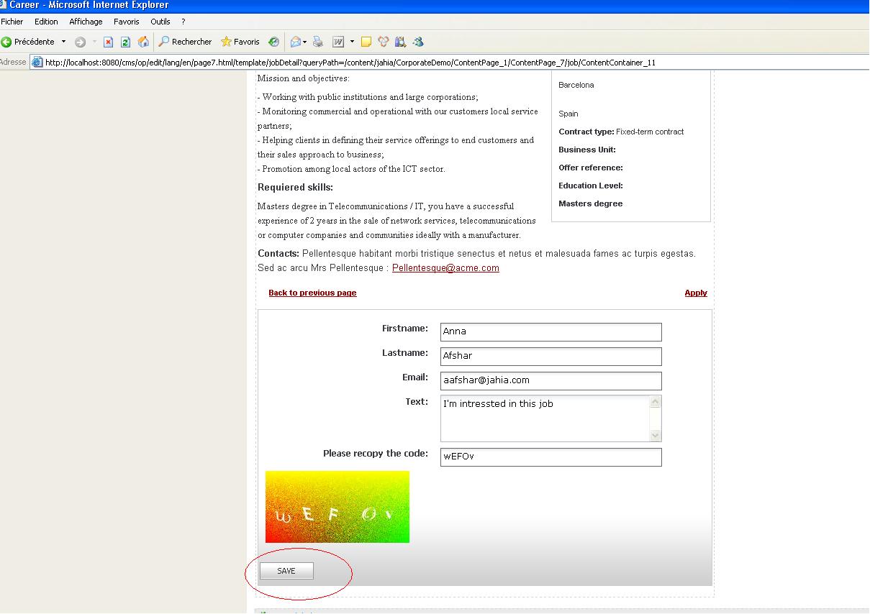Click the captcha image showing wEFOv

[x=337, y=507]
